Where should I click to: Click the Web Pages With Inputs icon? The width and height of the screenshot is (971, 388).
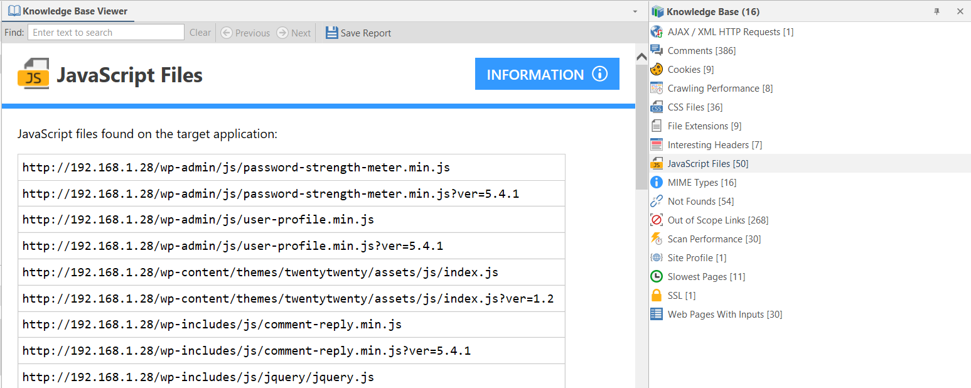coord(656,314)
